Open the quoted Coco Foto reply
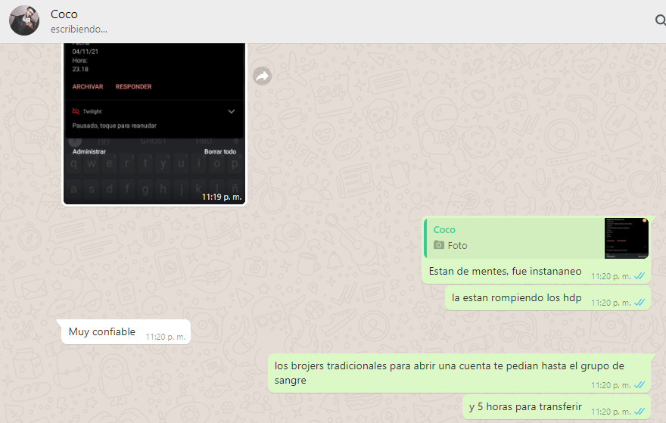666x423 pixels. click(x=537, y=238)
